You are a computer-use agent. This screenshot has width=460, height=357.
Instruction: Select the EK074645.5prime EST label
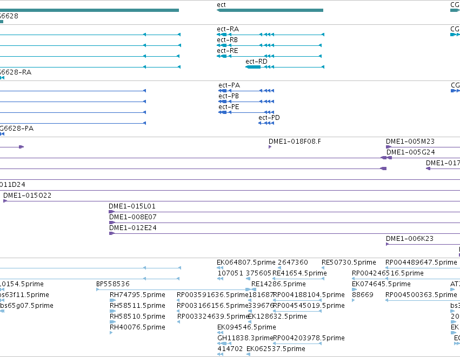(x=381, y=284)
